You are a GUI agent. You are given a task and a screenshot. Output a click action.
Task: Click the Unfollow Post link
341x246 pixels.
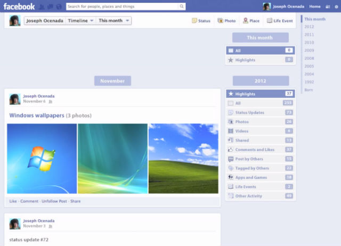tap(54, 201)
